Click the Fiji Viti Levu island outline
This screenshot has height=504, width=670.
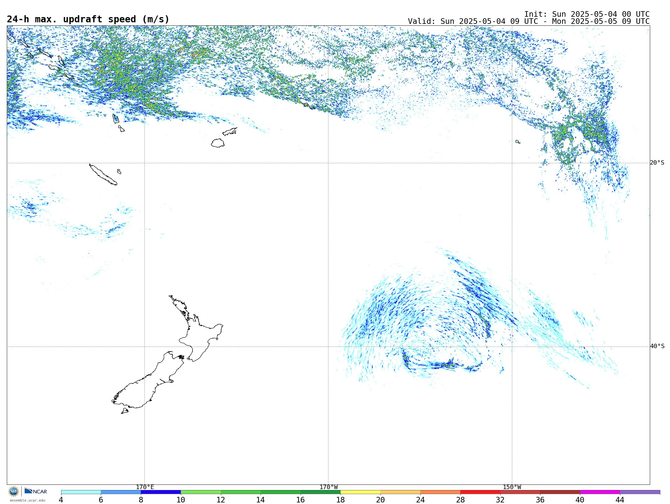218,143
